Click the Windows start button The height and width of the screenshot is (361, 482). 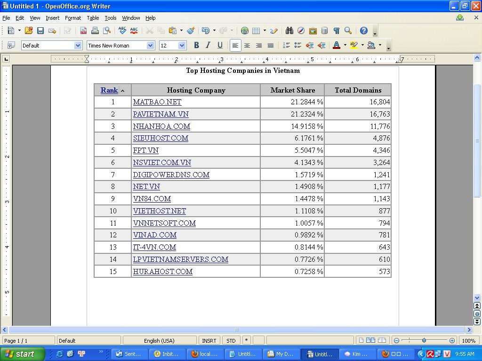click(x=23, y=354)
